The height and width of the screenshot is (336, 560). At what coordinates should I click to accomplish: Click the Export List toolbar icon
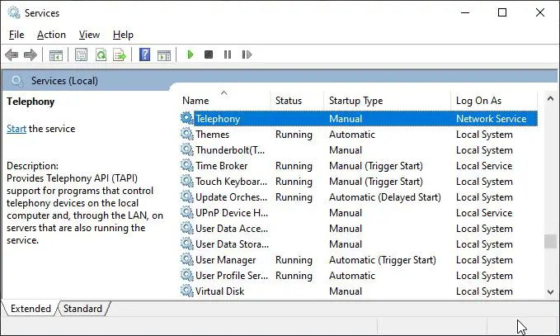120,54
